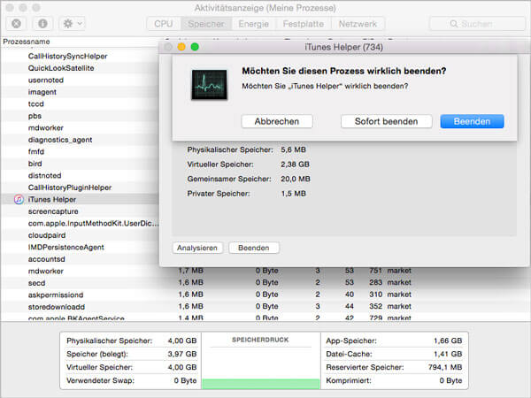This screenshot has width=531, height=398.
Task: Select the distnoted process
Action: click(x=80, y=176)
